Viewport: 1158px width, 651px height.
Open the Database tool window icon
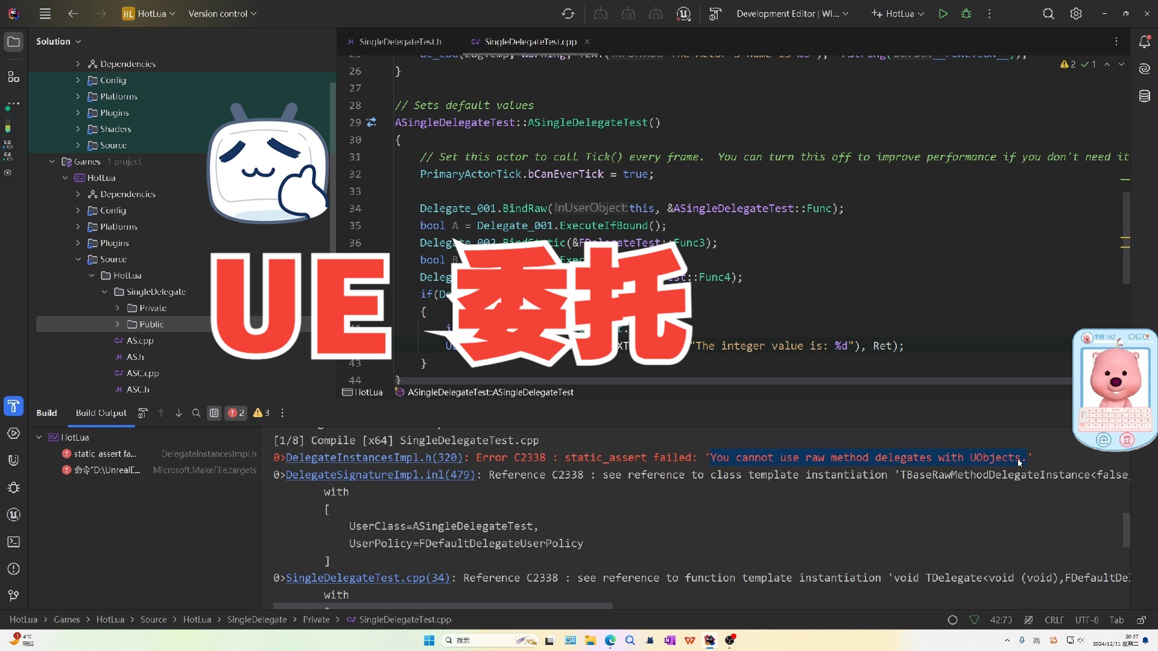1144,96
